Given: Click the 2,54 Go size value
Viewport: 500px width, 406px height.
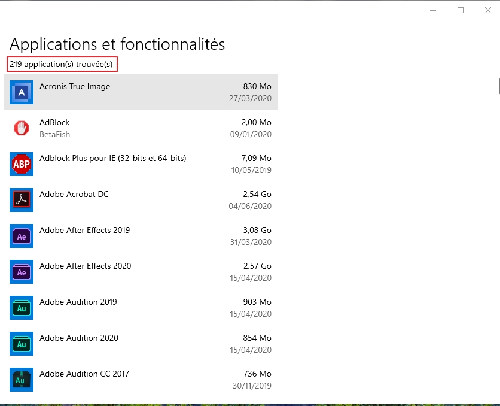Looking at the screenshot, I should [x=257, y=194].
